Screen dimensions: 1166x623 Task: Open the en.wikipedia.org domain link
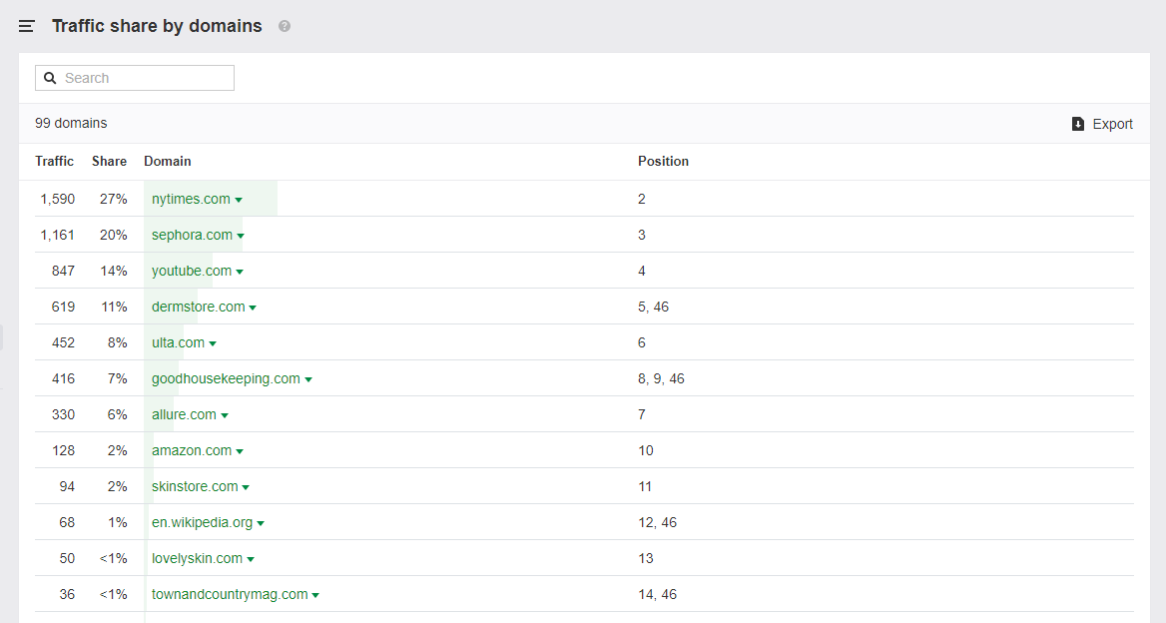[203, 522]
